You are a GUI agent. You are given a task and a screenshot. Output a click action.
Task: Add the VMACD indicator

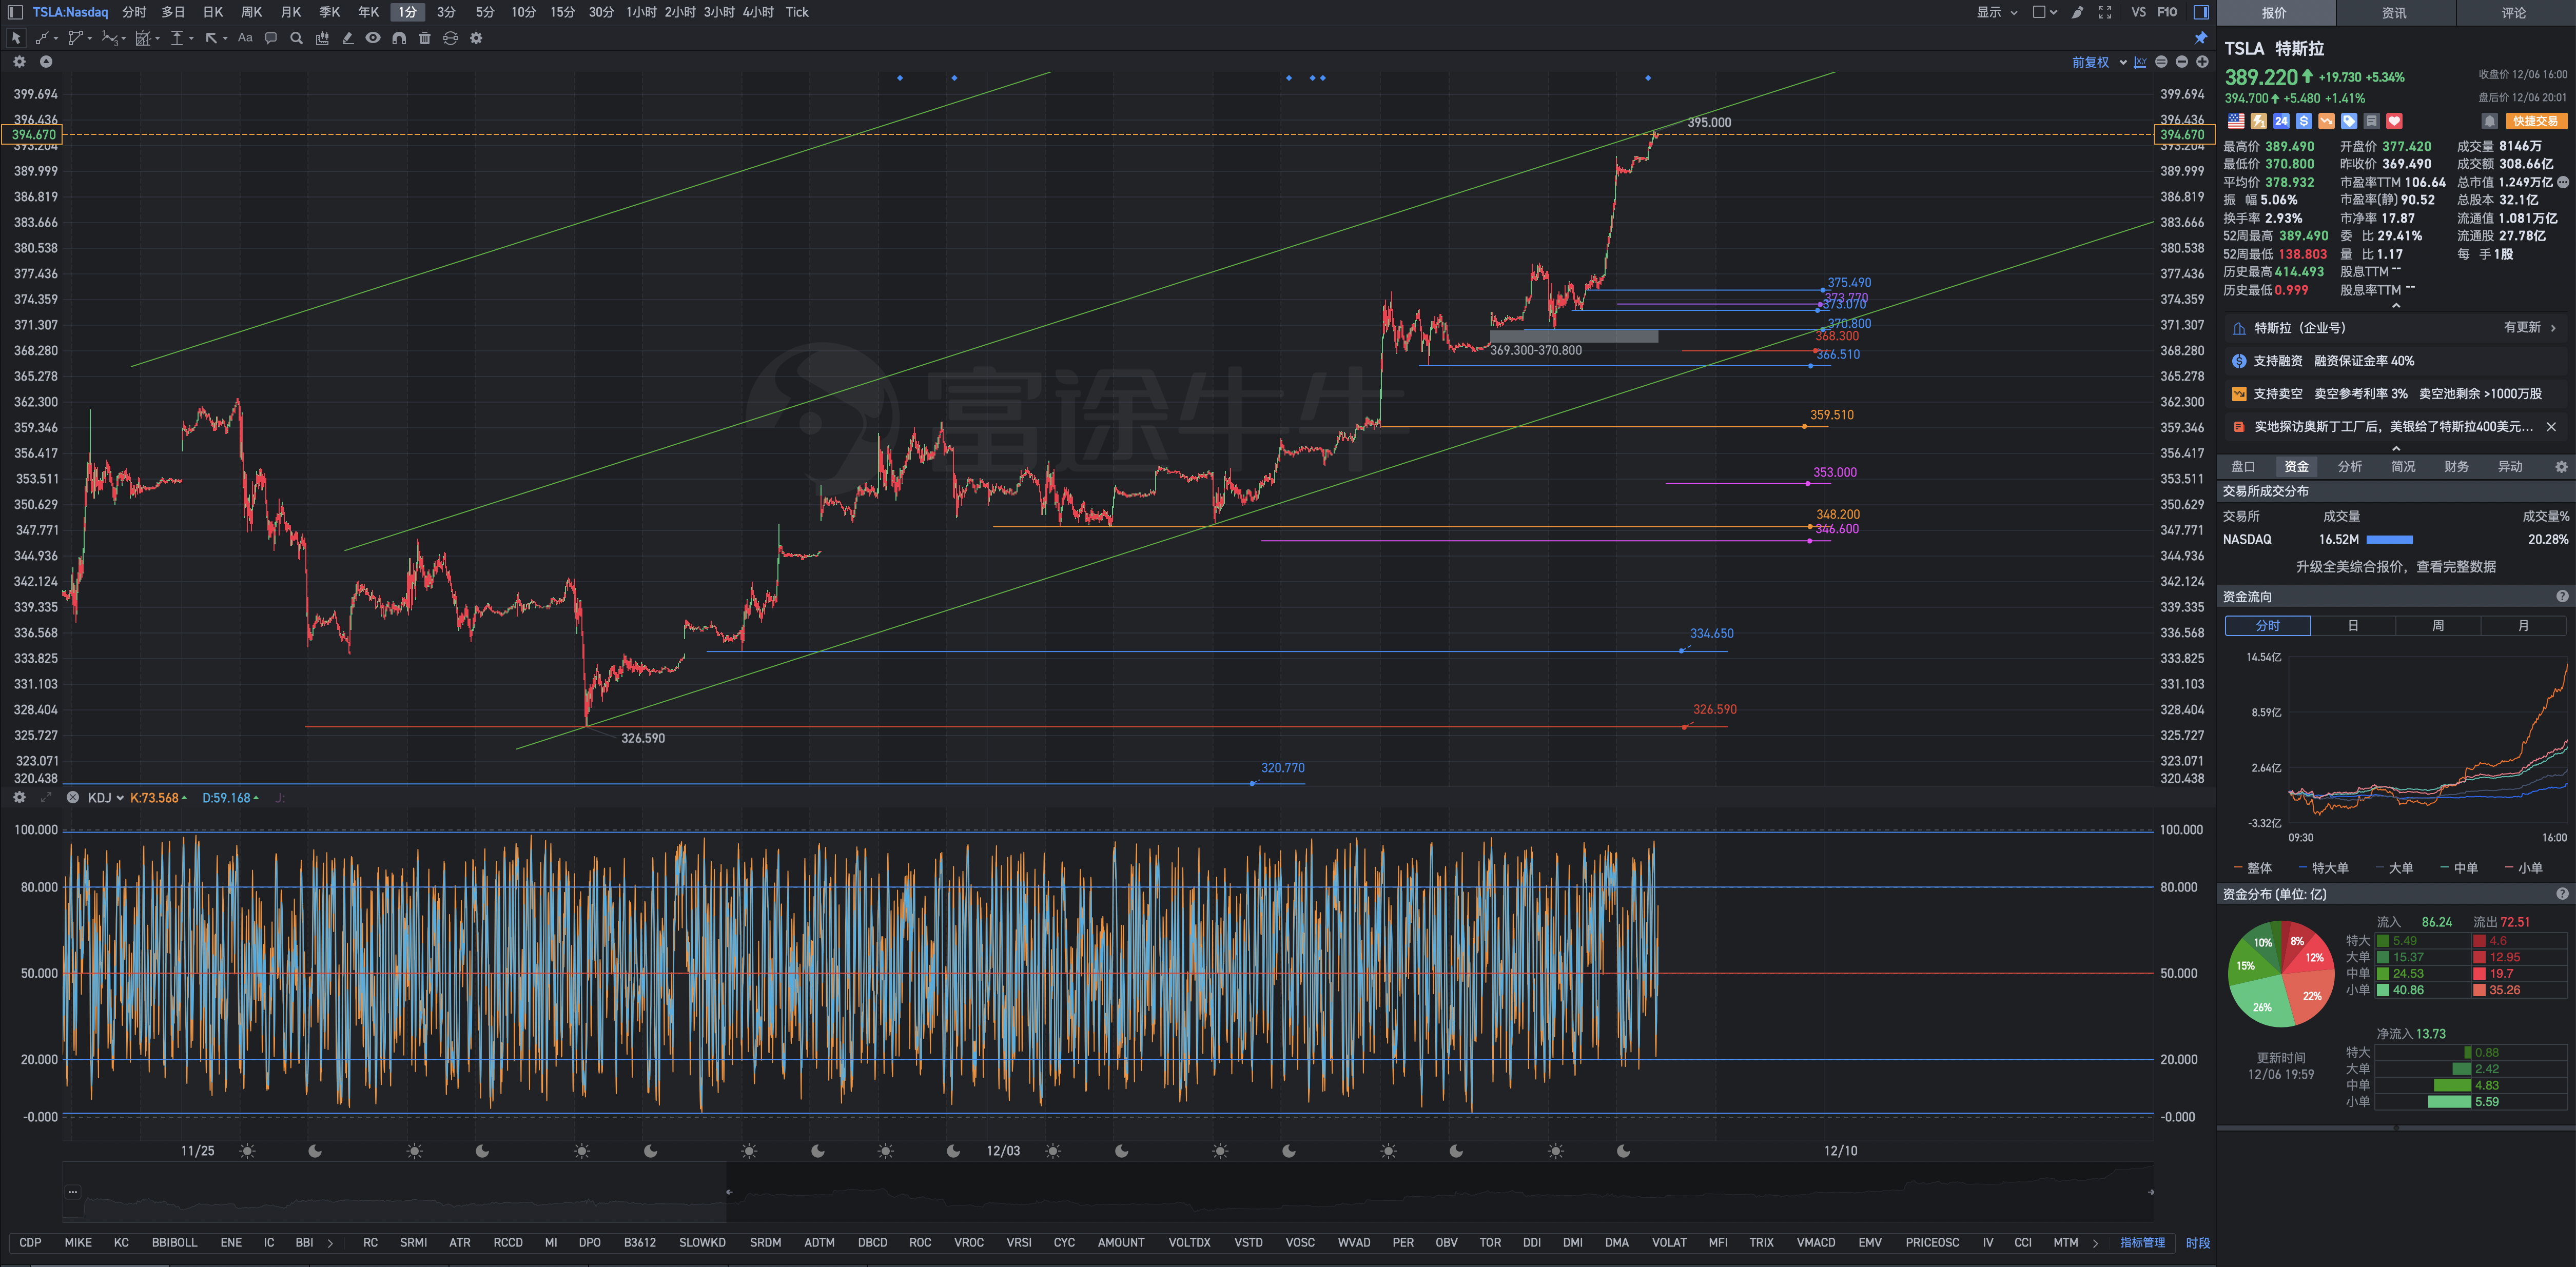(x=1815, y=1243)
